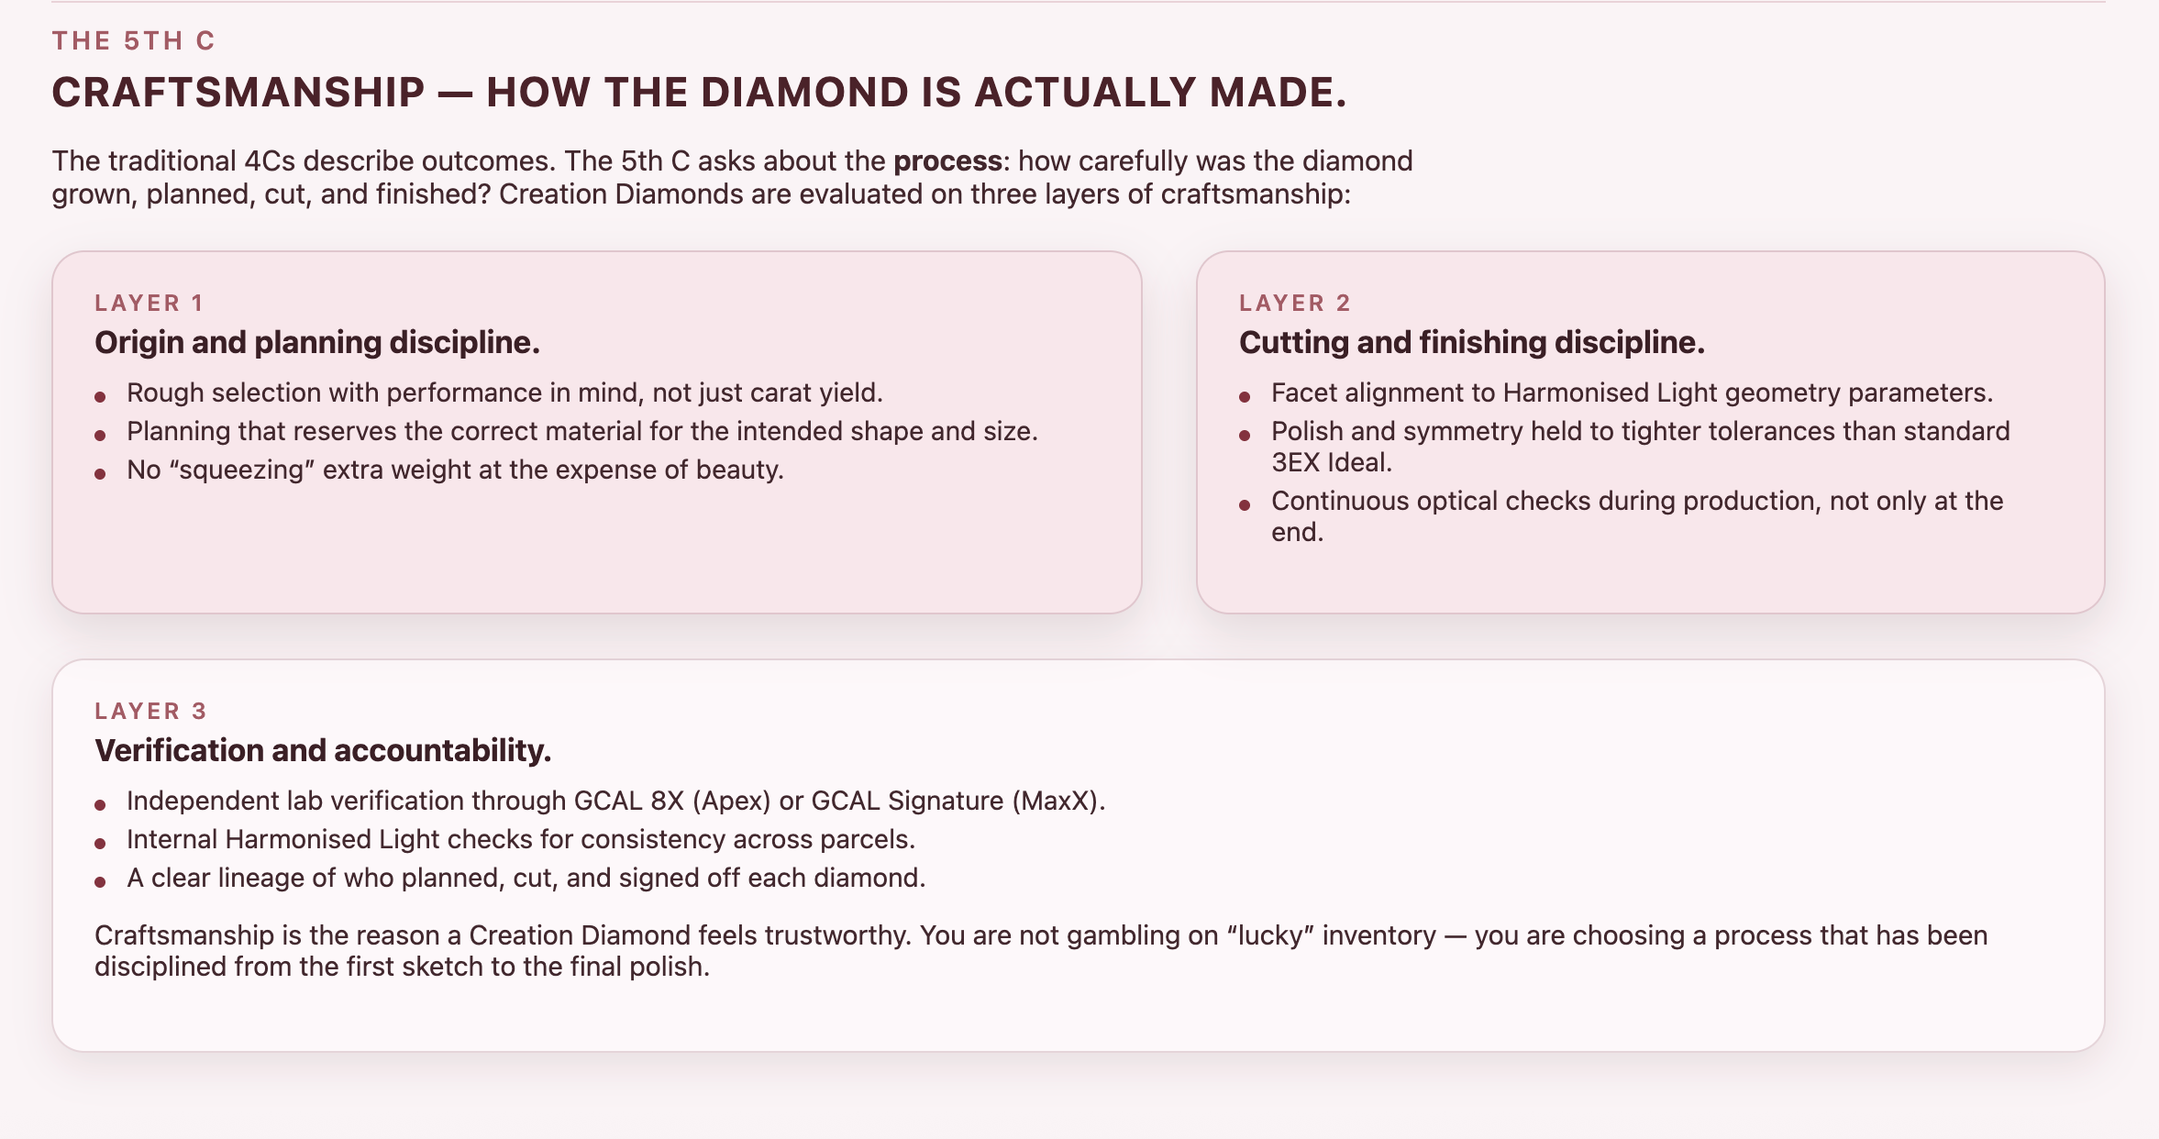The width and height of the screenshot is (2159, 1139).
Task: Click the Independent lab verification GCAL bullet
Action: 616,802
